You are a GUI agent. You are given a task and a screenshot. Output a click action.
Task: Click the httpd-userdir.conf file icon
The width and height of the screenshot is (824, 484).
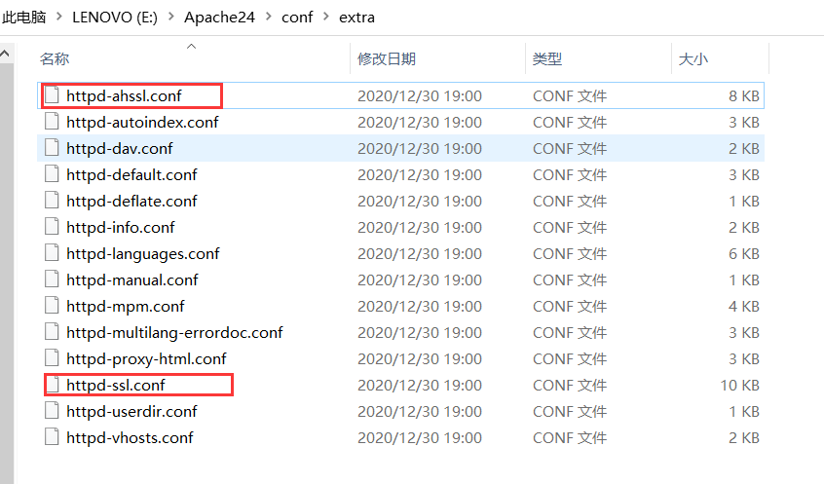pyautogui.click(x=52, y=411)
